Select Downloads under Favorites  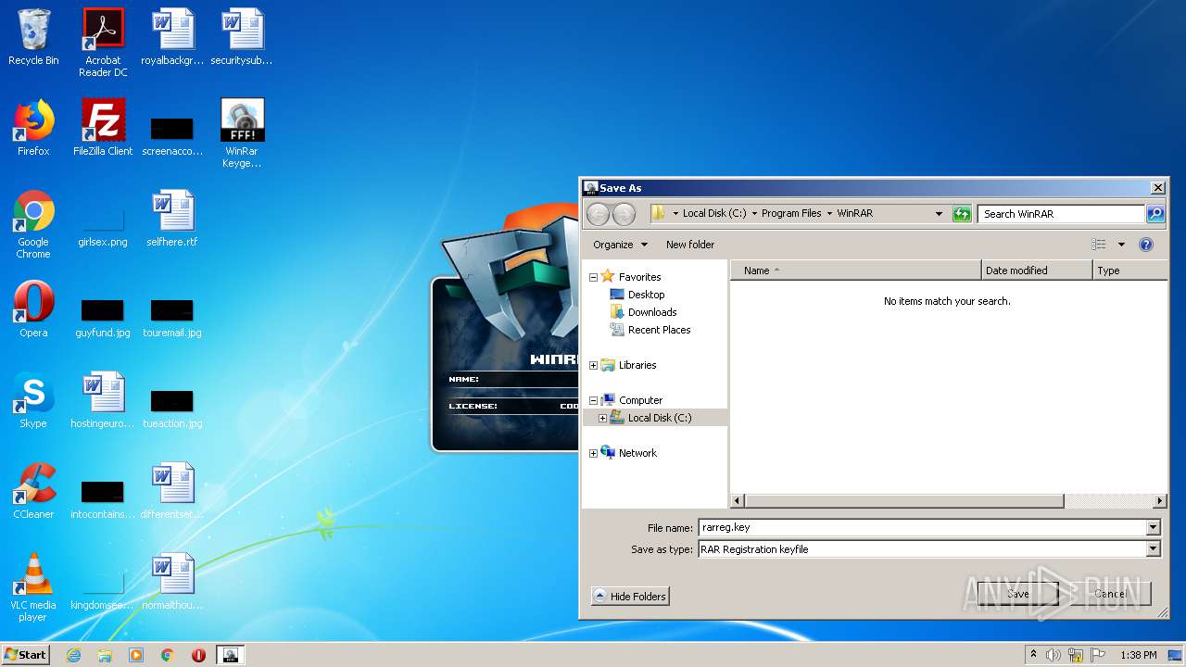643,312
